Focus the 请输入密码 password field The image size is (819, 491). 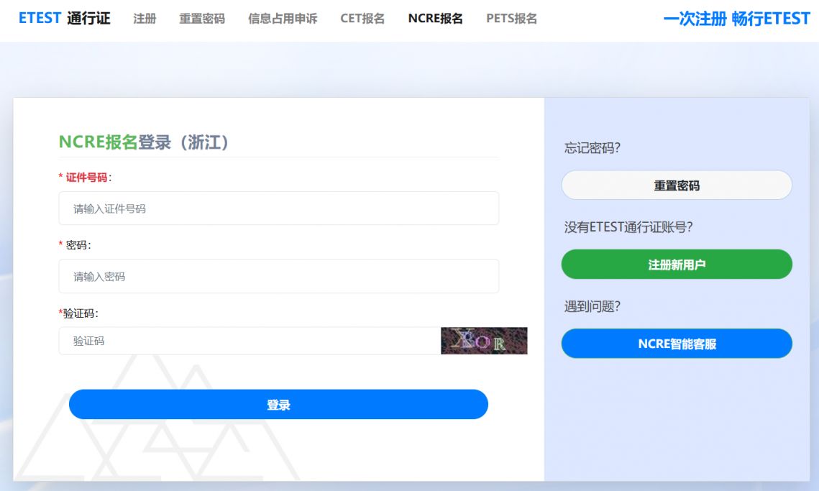[x=278, y=276]
